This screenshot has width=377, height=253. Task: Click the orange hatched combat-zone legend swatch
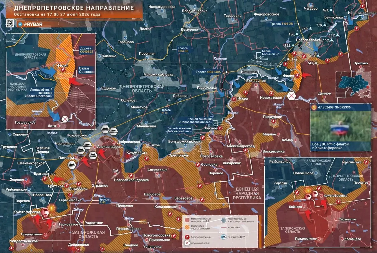[x=186, y=227]
